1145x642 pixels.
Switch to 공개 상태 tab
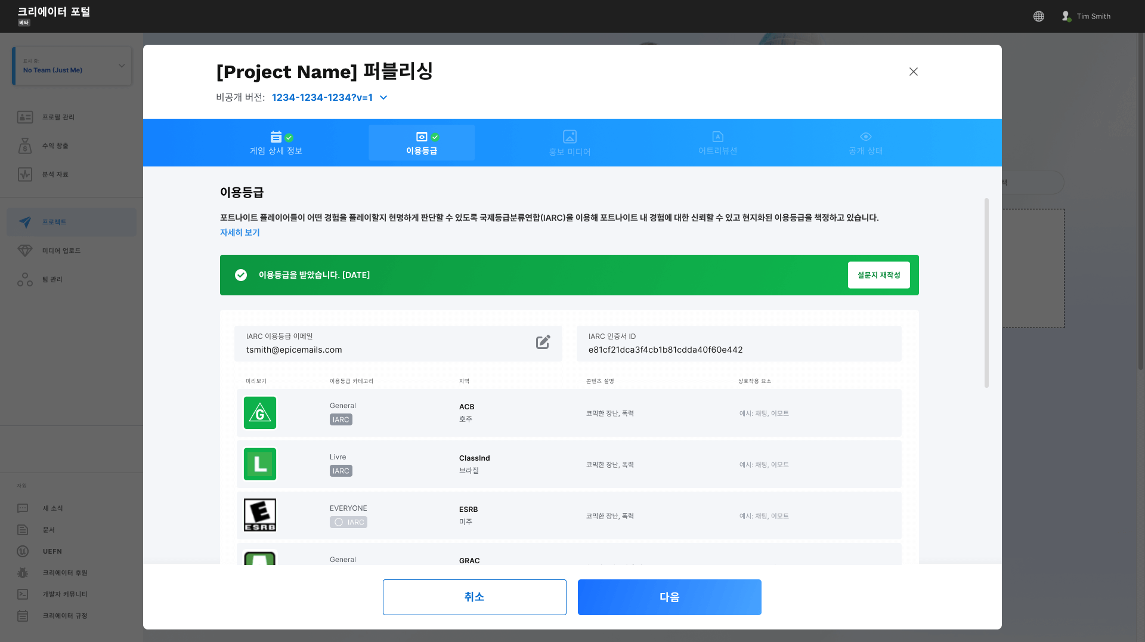tap(866, 143)
